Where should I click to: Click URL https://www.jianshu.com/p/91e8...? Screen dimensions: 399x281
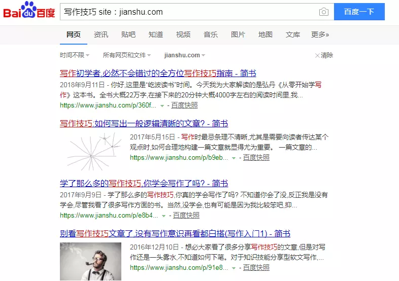[x=179, y=267]
